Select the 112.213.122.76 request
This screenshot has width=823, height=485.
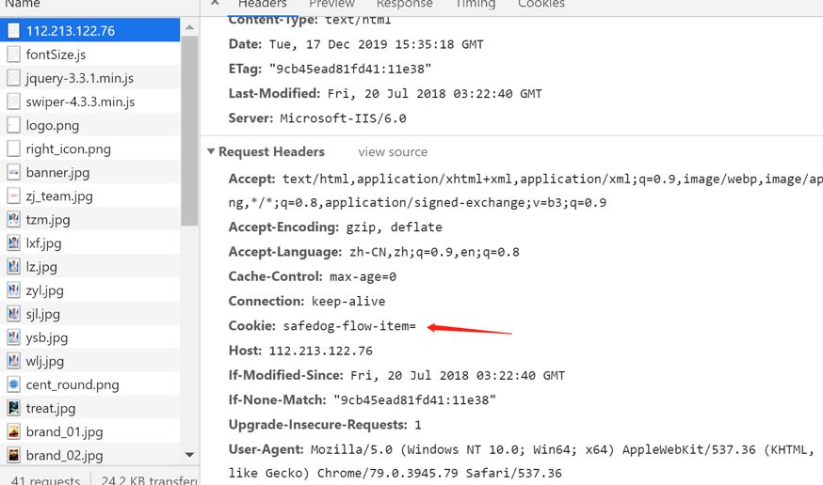89,30
